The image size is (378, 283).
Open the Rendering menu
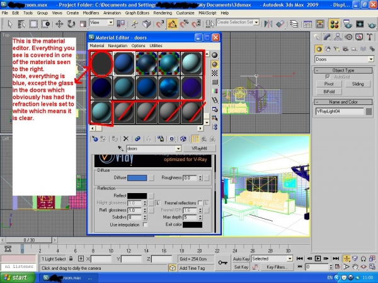(x=163, y=13)
